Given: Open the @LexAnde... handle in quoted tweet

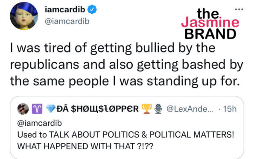Looking at the screenshot, I should (x=190, y=109).
